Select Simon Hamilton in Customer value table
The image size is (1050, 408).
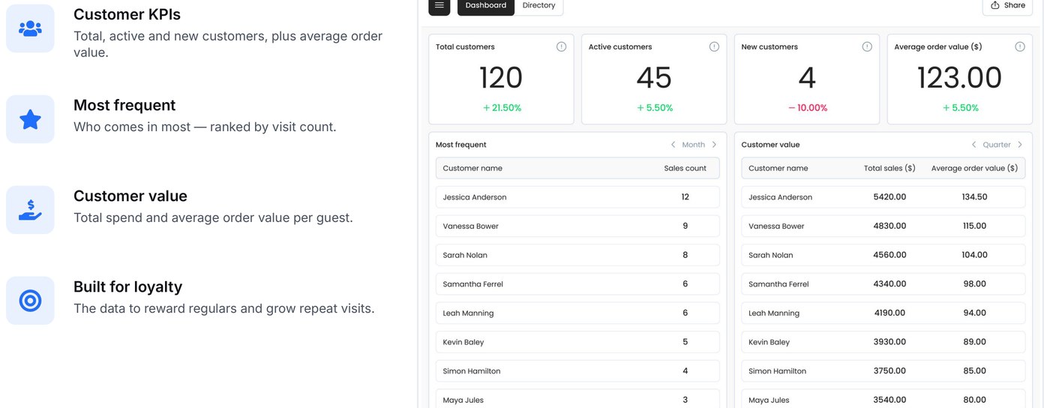click(x=883, y=371)
